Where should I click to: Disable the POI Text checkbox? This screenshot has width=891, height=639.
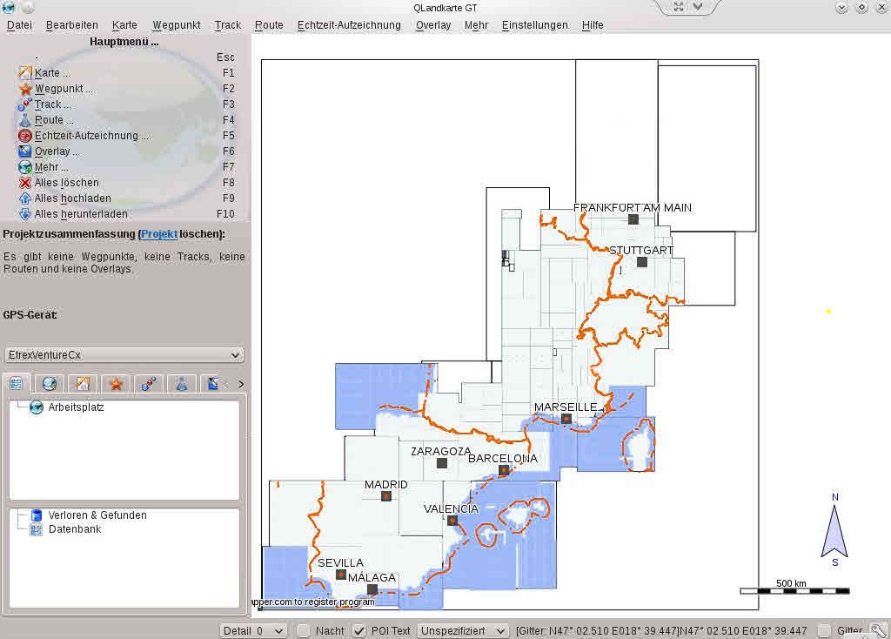point(358,631)
